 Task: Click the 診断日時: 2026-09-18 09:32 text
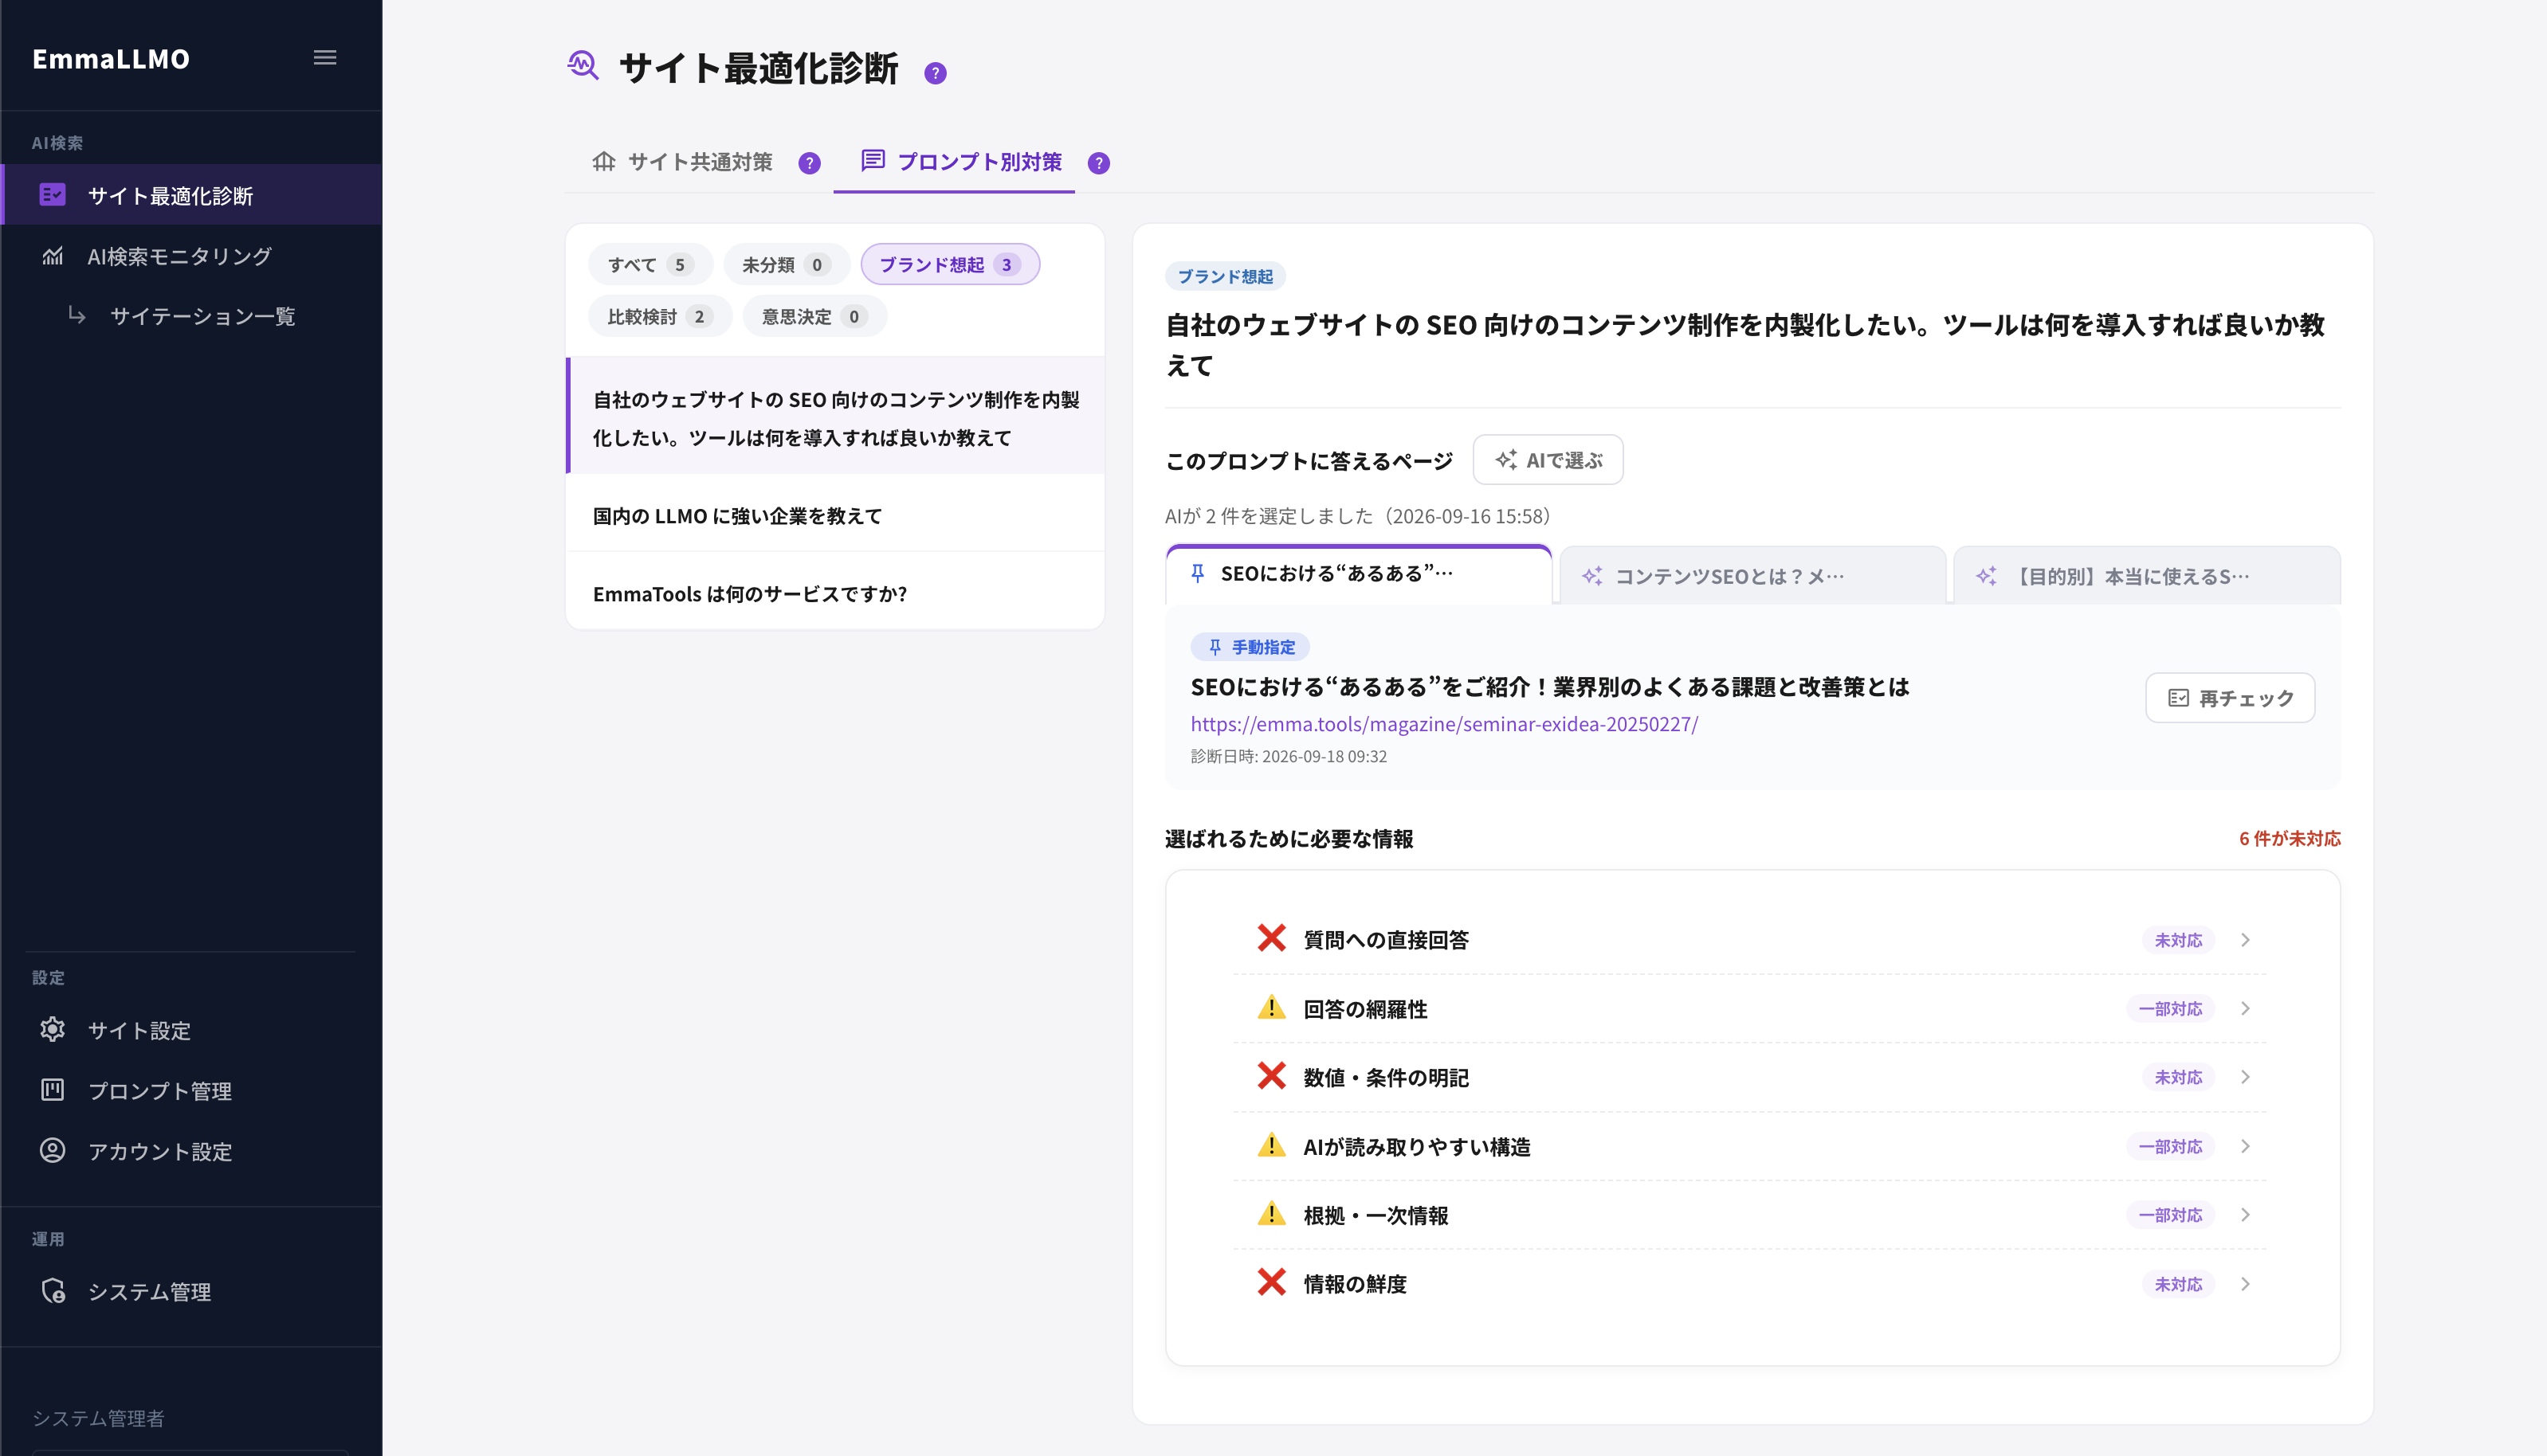[1289, 756]
